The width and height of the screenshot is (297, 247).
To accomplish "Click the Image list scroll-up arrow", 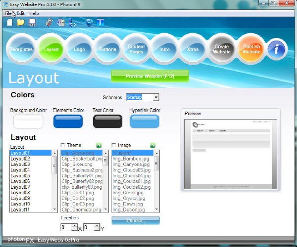I will click(156, 153).
